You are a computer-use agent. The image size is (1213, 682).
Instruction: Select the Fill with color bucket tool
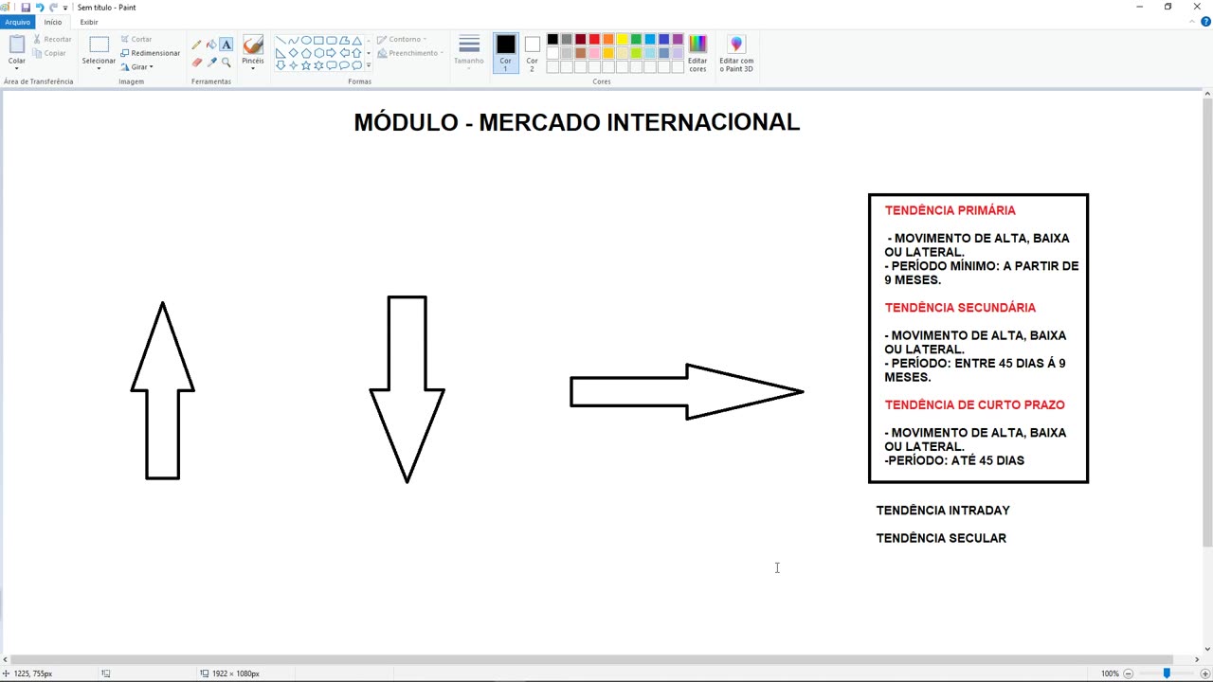click(x=211, y=45)
